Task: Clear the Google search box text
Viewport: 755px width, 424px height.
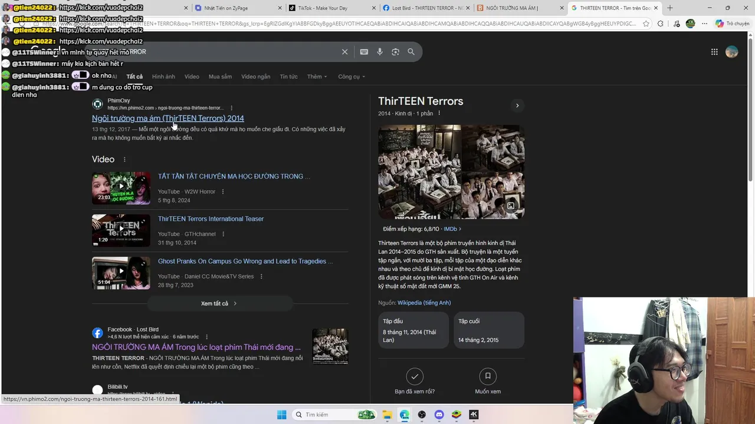Action: click(345, 52)
